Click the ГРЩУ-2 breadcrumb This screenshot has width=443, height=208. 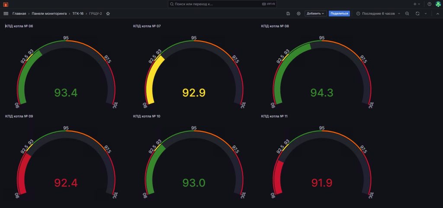(x=96, y=13)
